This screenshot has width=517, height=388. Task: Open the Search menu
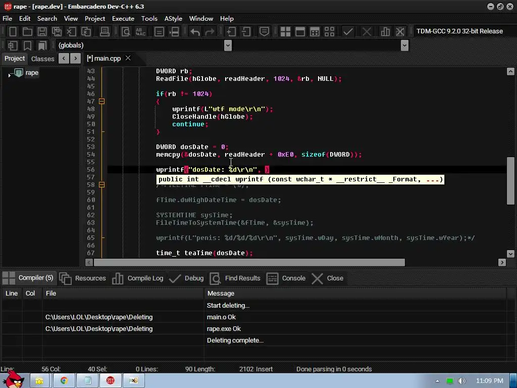[47, 19]
